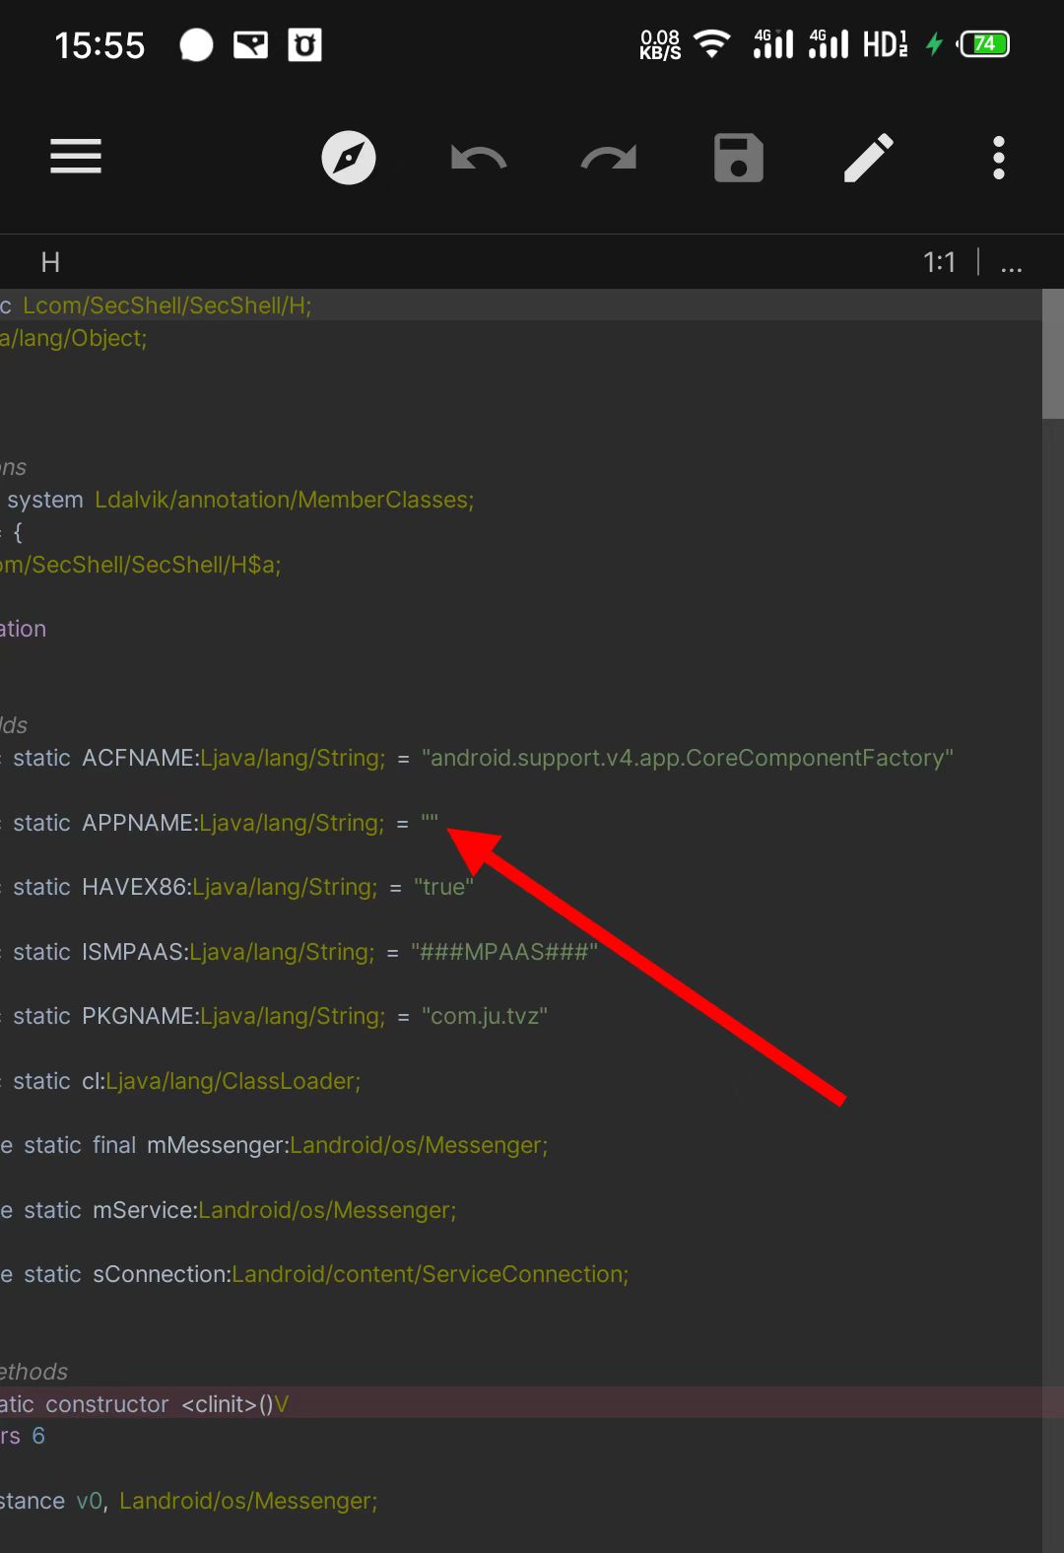
Task: Open the hamburger navigation menu
Action: 76,157
